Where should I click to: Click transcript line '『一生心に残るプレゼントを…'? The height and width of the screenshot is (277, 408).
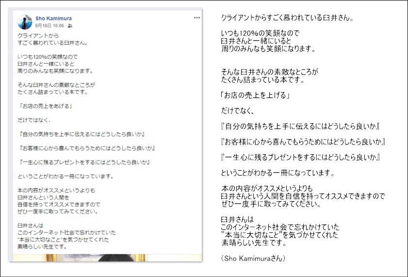click(300, 157)
